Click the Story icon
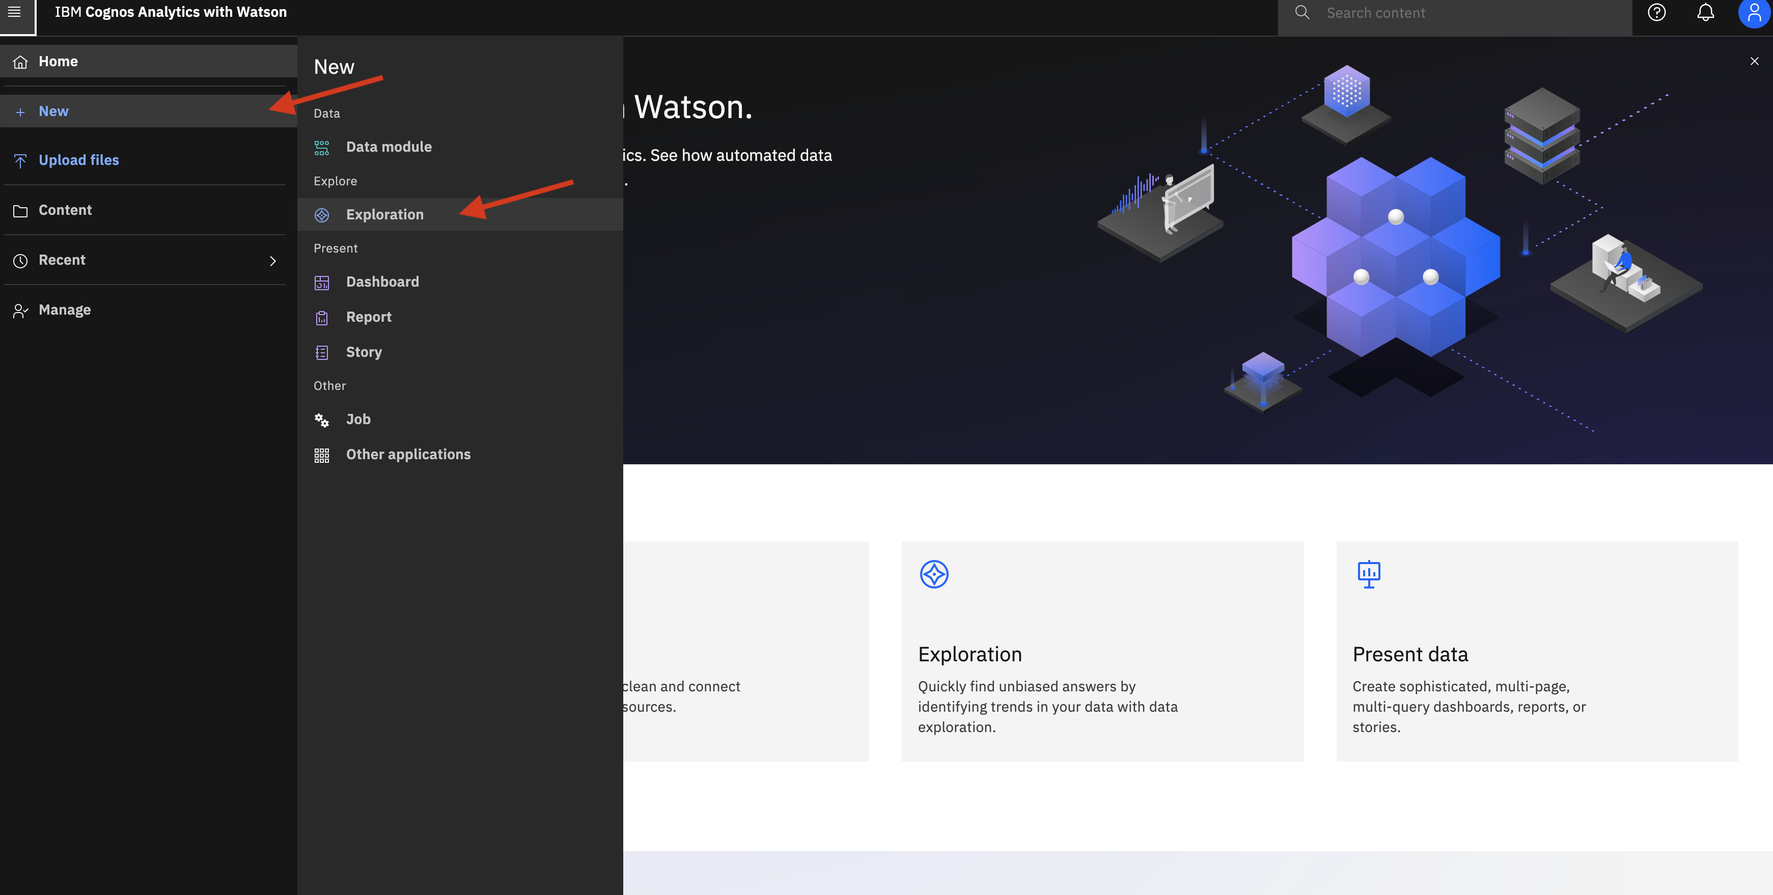 [x=321, y=353]
